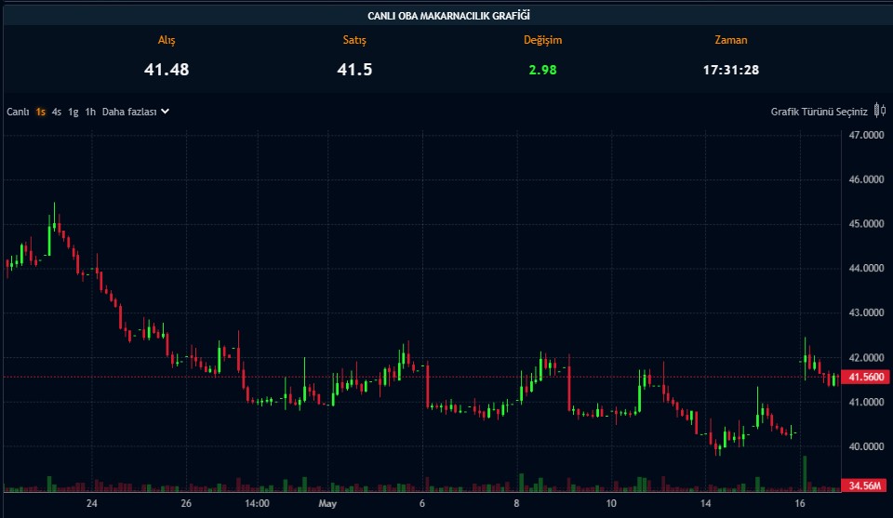This screenshot has height=518, width=893.
Task: Click the red 41.5600 current price label
Action: (865, 377)
